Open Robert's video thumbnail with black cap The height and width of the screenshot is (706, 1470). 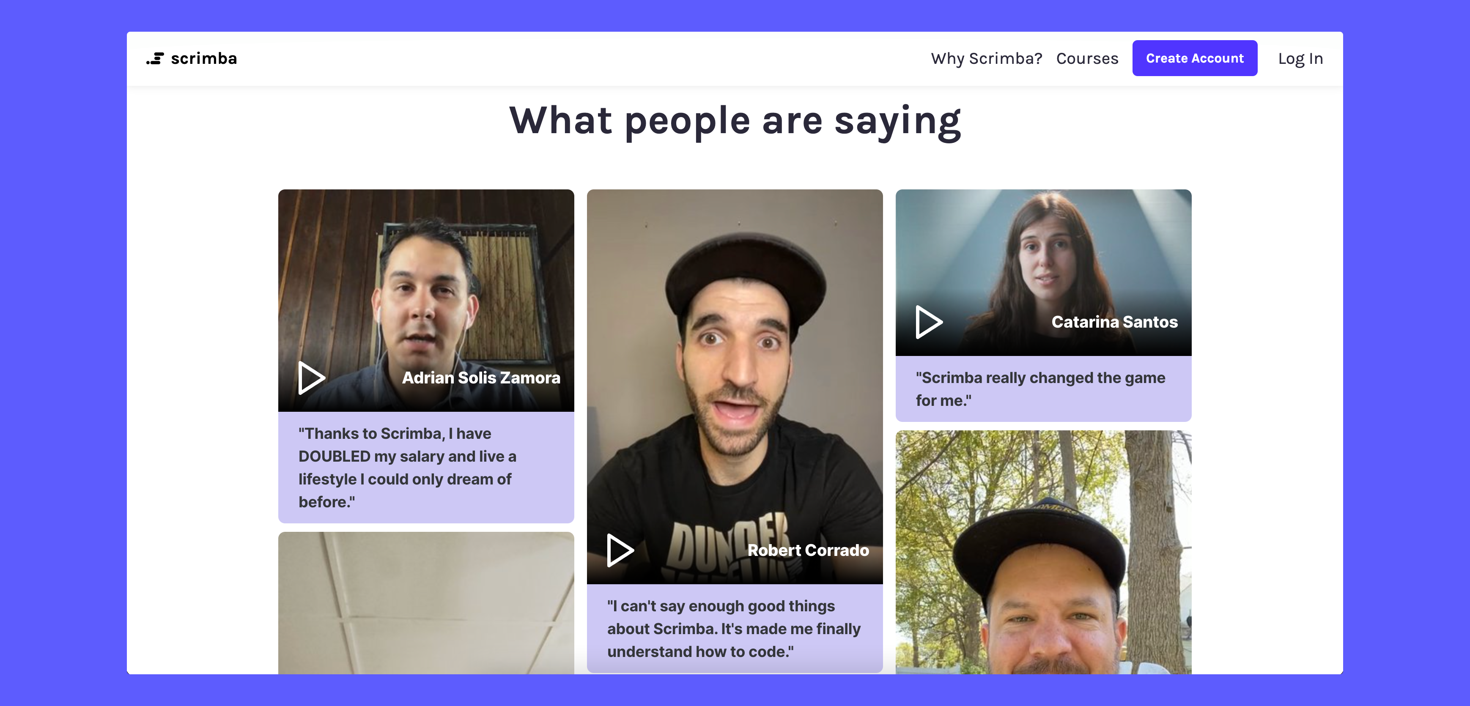(x=735, y=387)
